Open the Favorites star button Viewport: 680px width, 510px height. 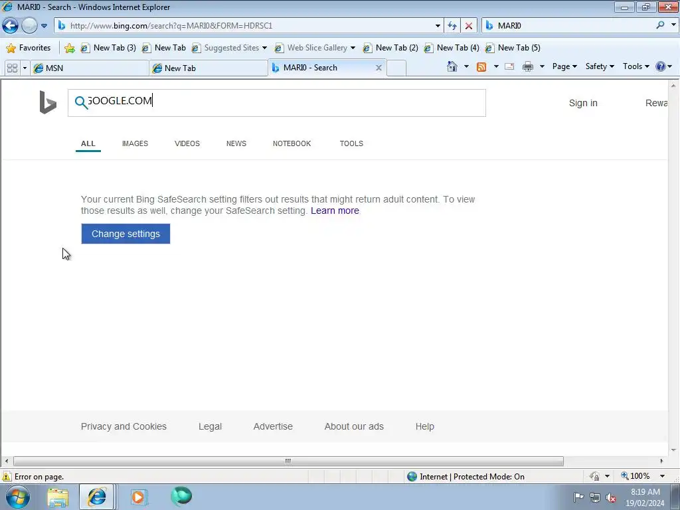tap(29, 48)
